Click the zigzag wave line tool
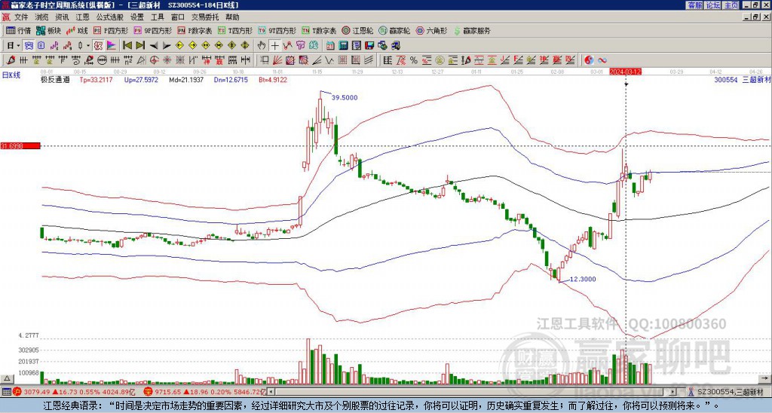Screen dimensions: 772x413 coord(329,60)
